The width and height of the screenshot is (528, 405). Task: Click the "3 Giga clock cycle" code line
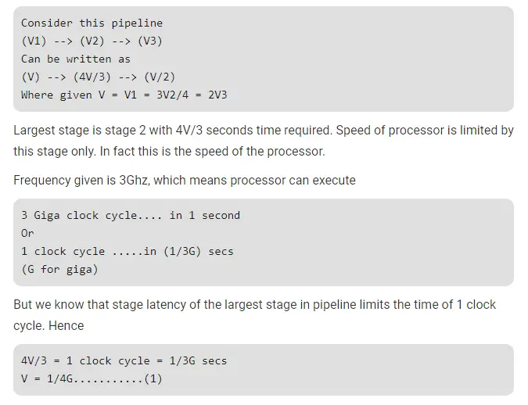click(130, 215)
